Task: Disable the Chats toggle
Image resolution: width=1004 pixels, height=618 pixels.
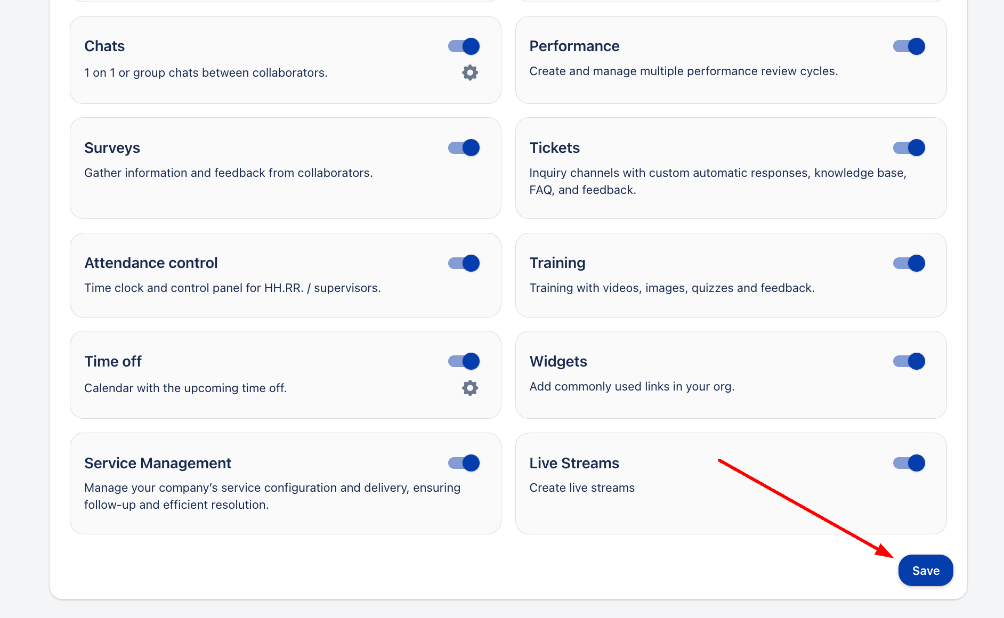Action: [464, 46]
